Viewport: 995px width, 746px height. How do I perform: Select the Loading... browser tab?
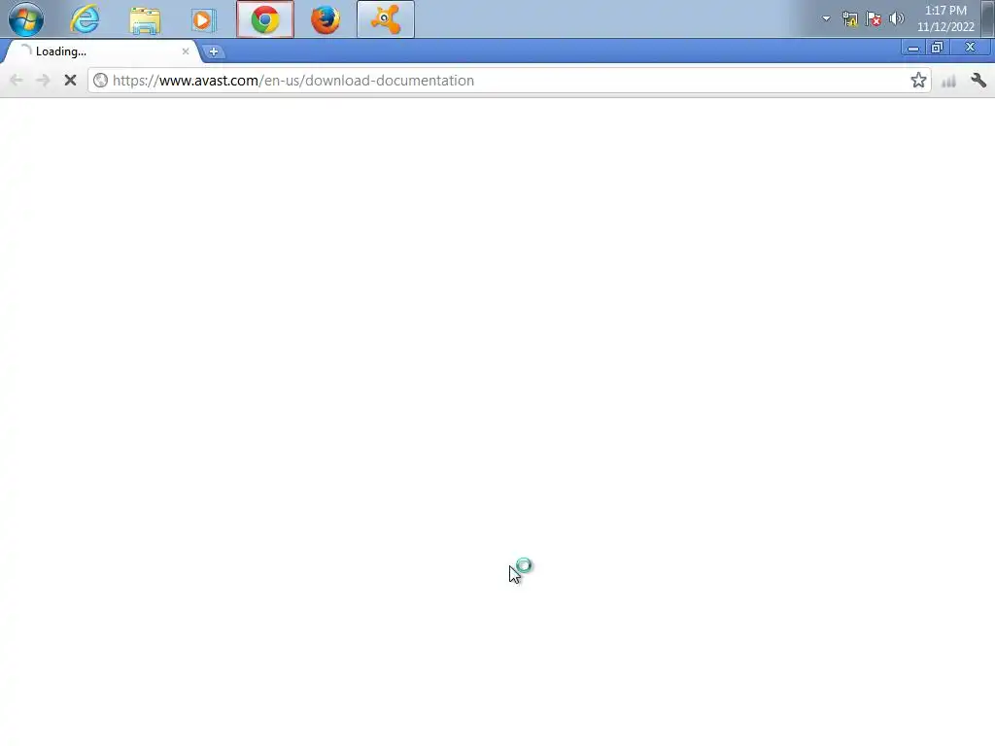[x=101, y=51]
